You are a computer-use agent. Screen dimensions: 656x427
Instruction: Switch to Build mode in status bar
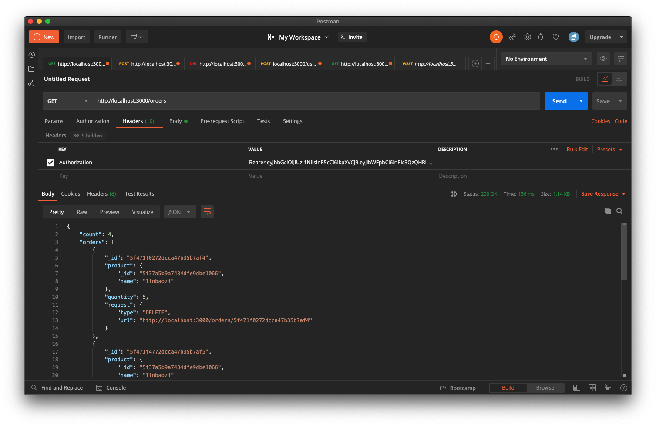click(x=508, y=388)
